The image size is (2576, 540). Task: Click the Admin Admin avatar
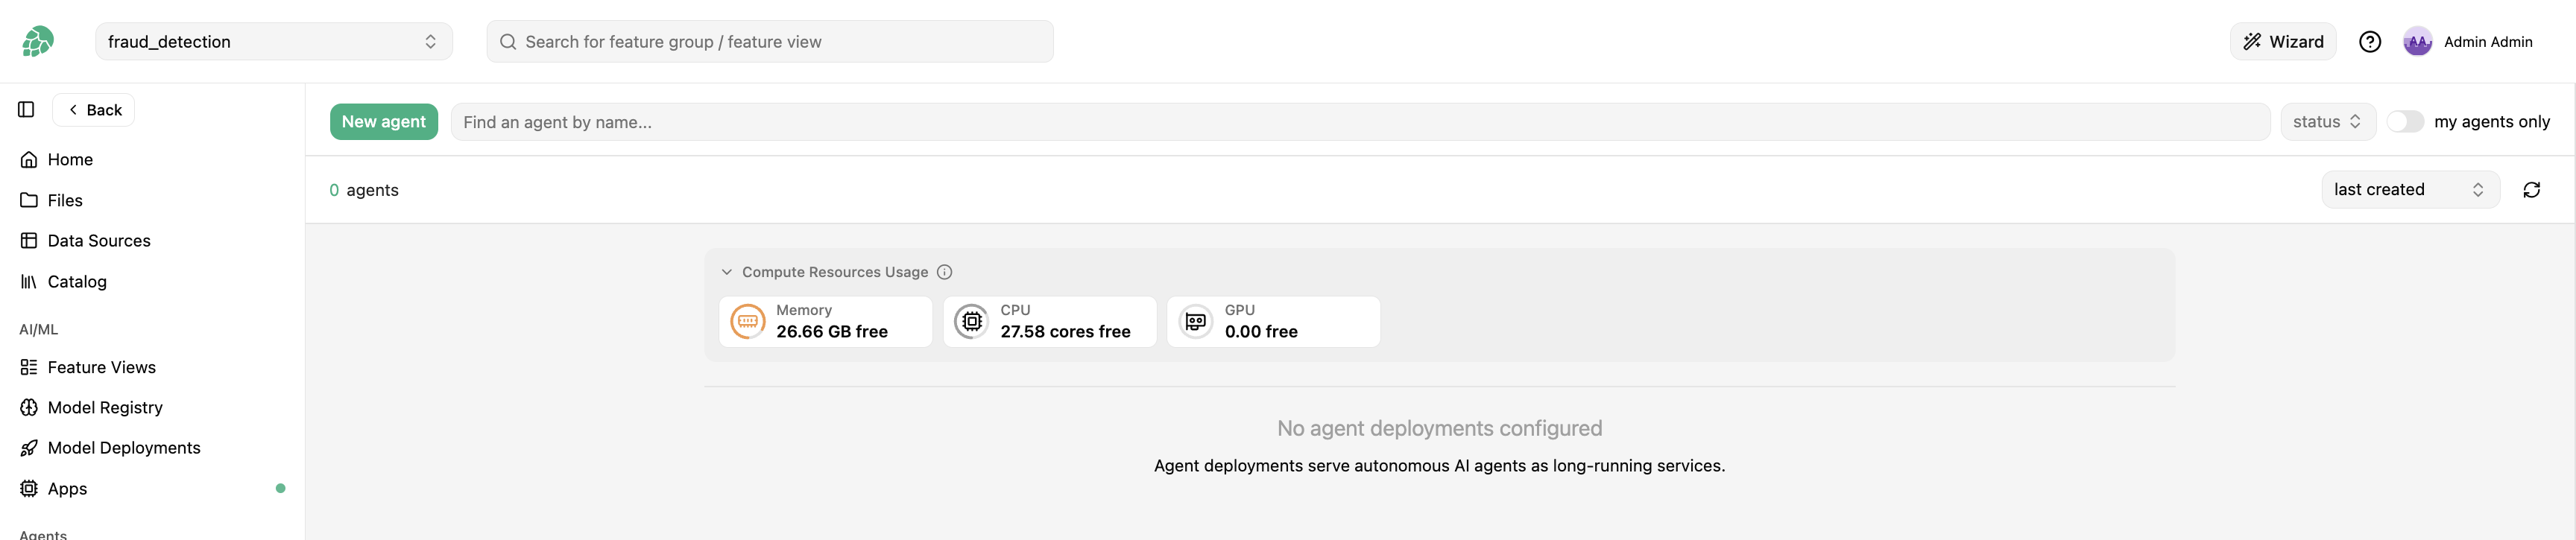point(2417,41)
